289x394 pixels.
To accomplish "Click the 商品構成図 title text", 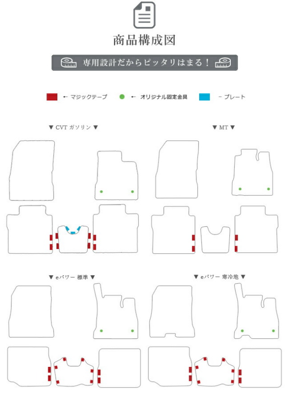I will tap(144, 40).
